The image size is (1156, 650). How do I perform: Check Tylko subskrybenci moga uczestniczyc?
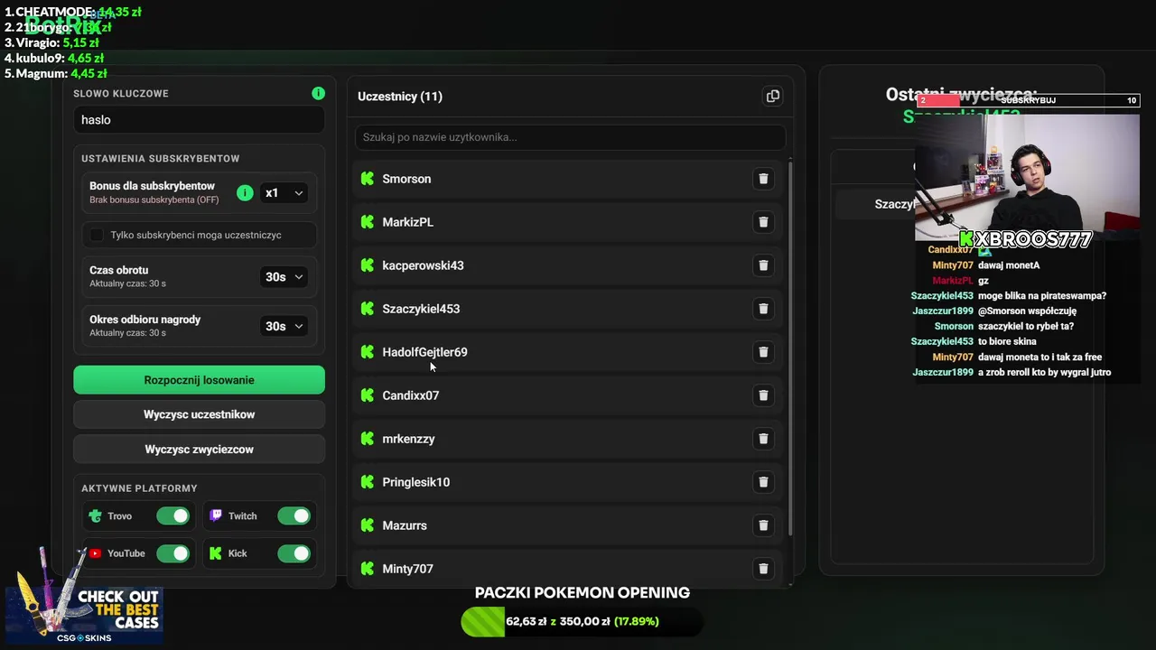click(x=97, y=235)
